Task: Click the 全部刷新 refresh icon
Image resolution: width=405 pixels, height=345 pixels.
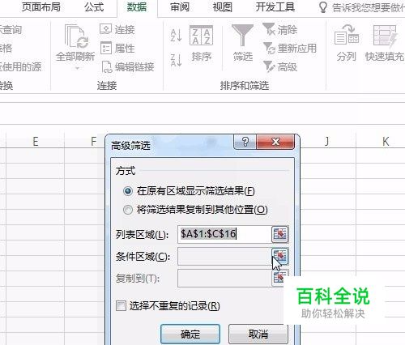Action: pos(75,36)
